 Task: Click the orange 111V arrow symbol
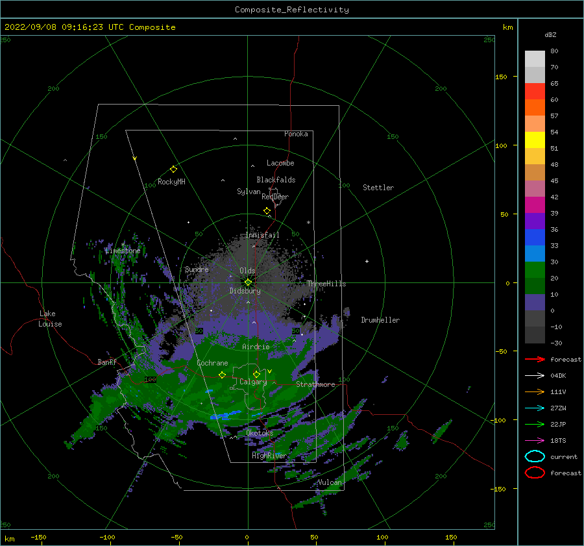tap(535, 391)
